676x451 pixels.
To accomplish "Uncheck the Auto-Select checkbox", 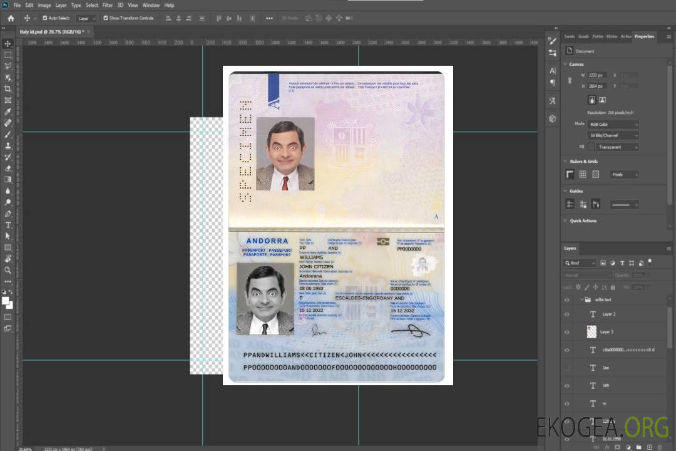I will (45, 18).
